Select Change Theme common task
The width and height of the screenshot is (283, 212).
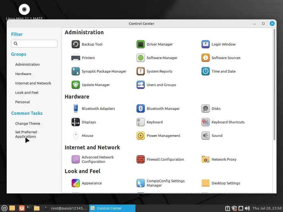coord(28,123)
